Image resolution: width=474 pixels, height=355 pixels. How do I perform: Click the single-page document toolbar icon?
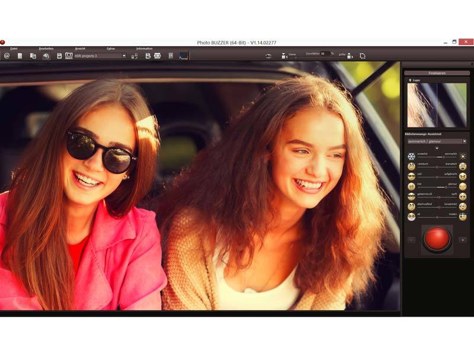click(x=20, y=56)
